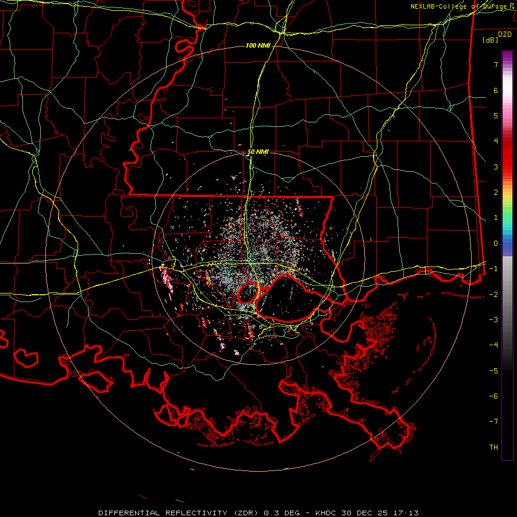Click the [dB] unit label
The width and height of the screenshot is (517, 517).
[x=490, y=40]
